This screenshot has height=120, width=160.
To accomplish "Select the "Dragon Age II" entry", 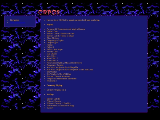I will pyautogui.click(x=52, y=43).
